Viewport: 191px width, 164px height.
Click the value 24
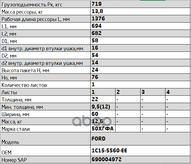point(95,70)
